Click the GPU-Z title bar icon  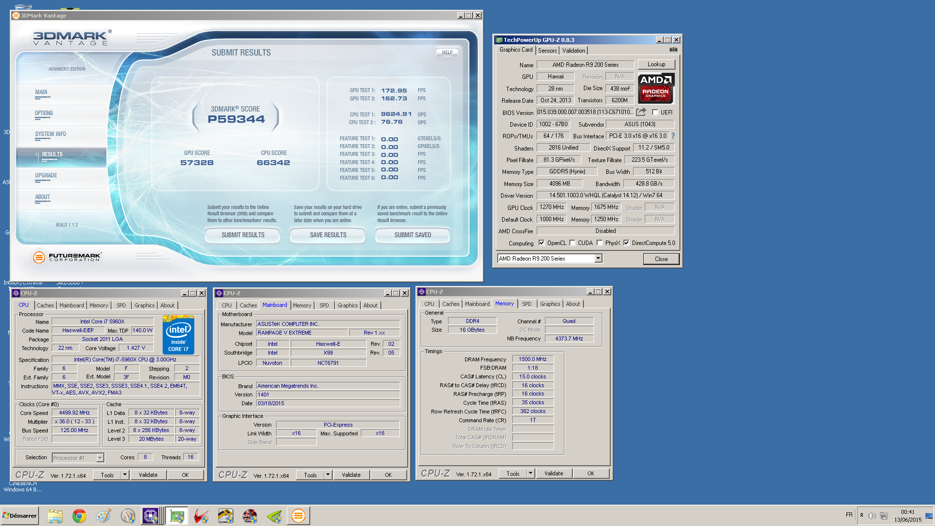pyautogui.click(x=499, y=40)
